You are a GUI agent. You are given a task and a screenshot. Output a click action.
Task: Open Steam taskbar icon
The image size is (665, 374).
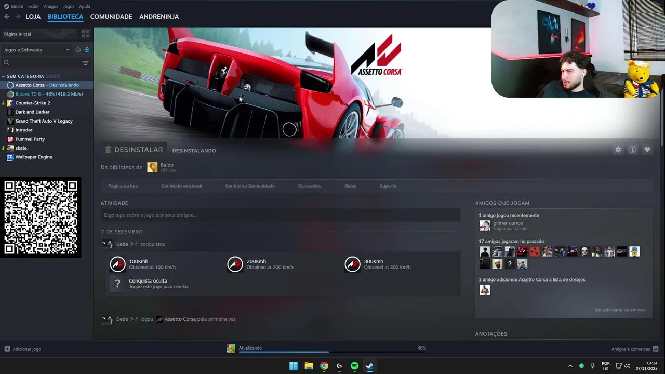369,366
